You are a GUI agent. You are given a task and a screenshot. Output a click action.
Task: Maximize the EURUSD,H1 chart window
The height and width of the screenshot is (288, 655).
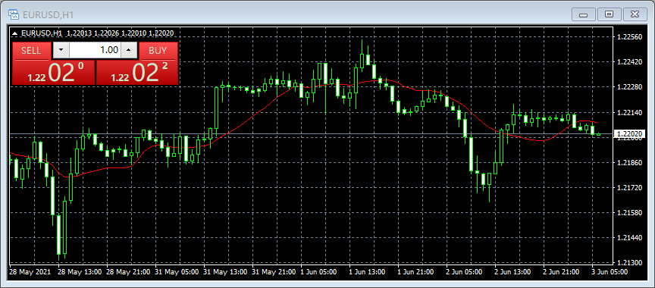click(609, 14)
